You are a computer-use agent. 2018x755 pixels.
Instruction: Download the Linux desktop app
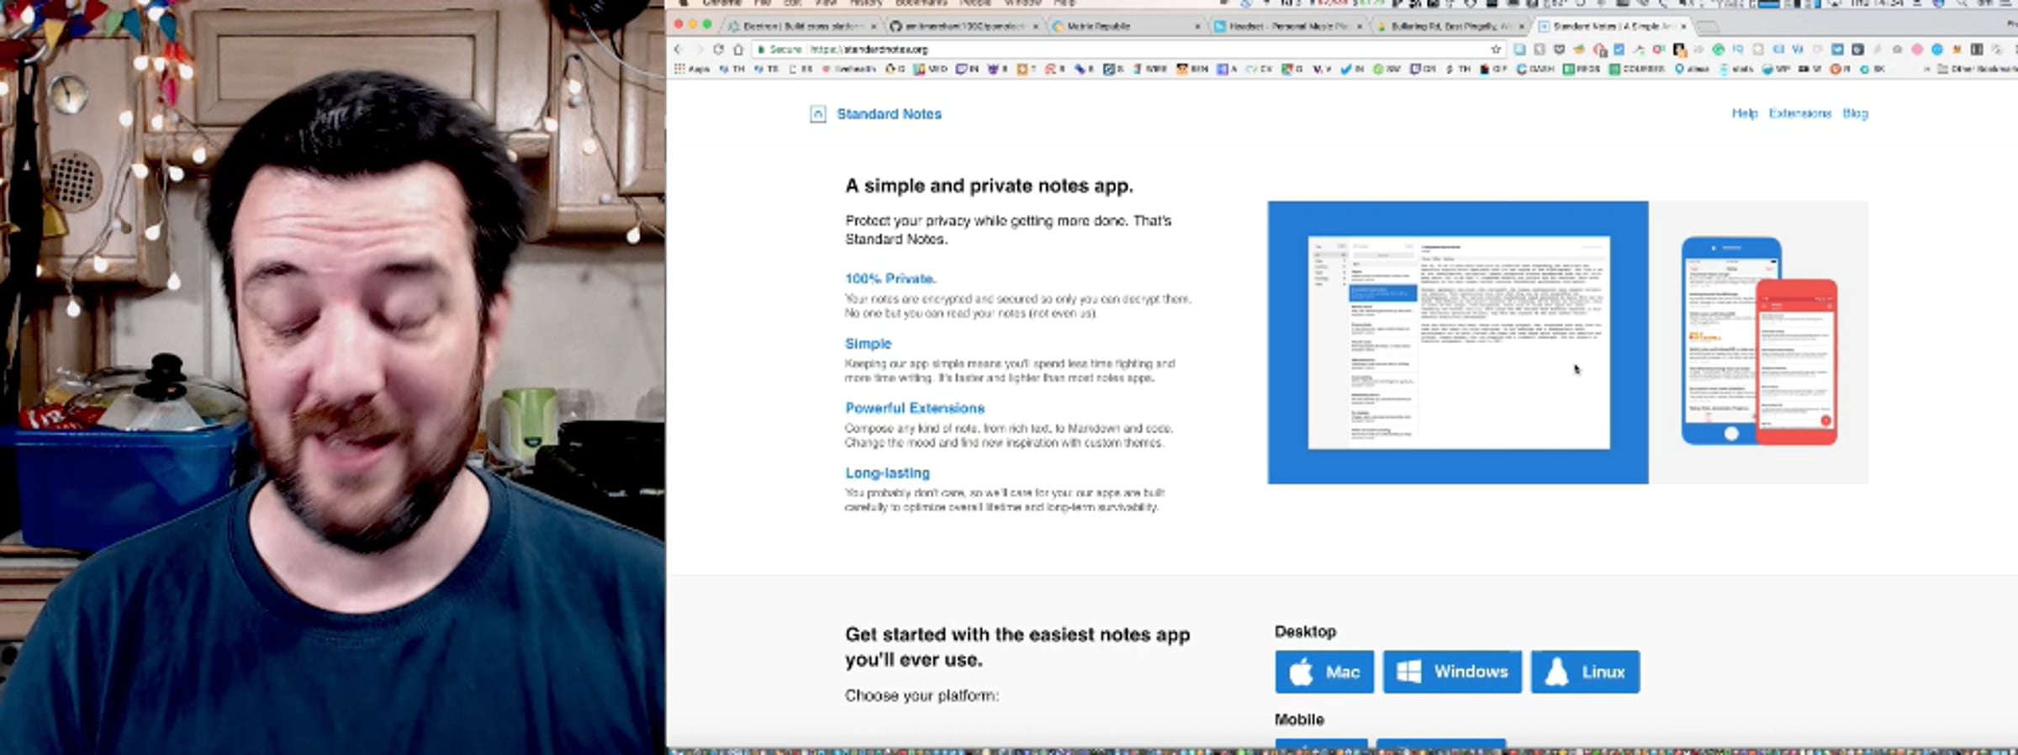tap(1585, 672)
